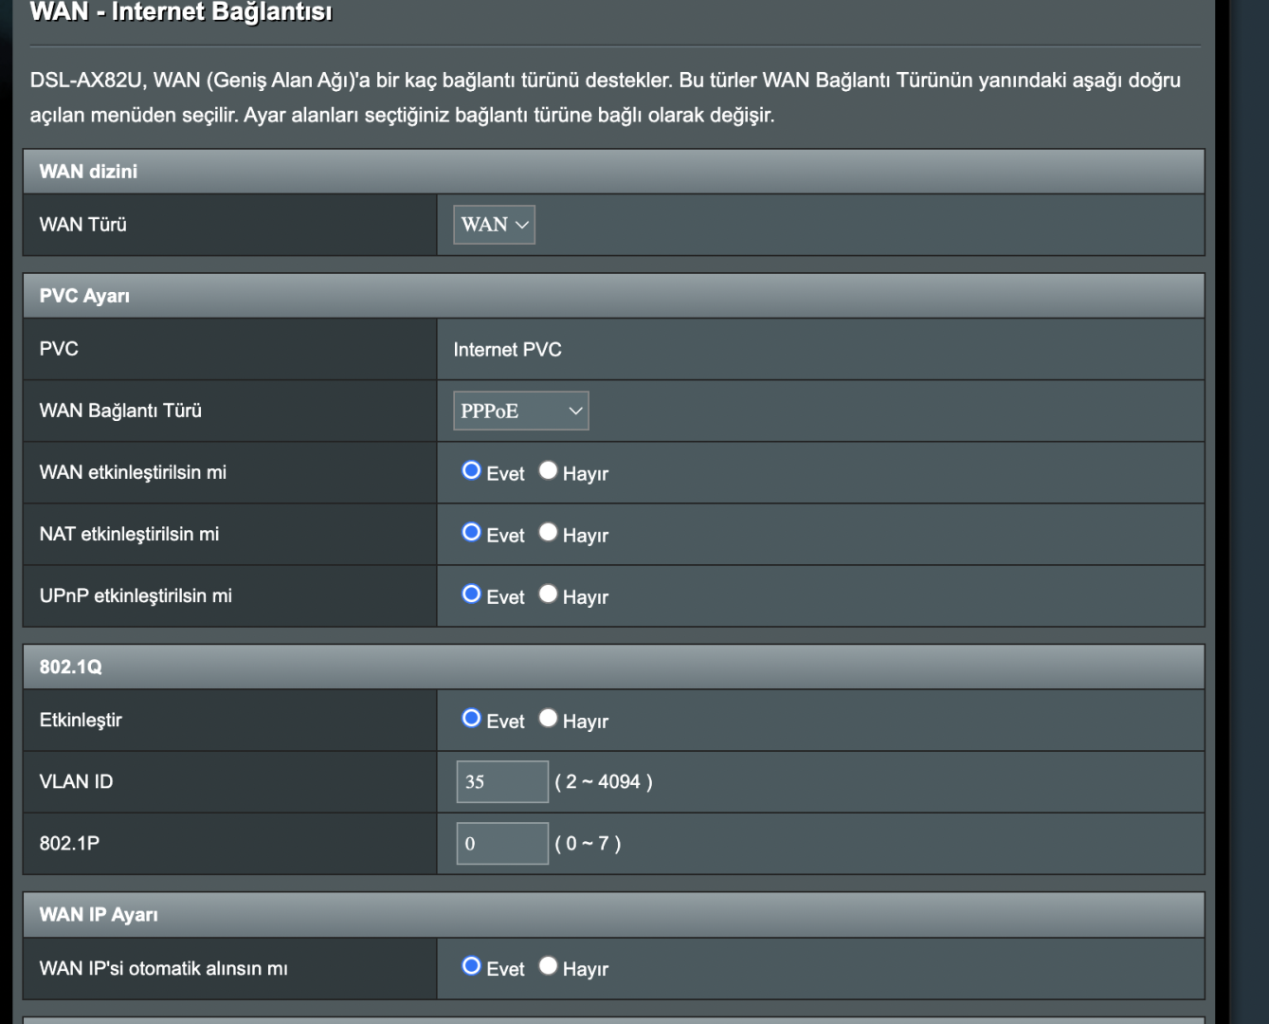The height and width of the screenshot is (1024, 1269).
Task: Click the WAN dizini section header
Action: [x=88, y=172]
